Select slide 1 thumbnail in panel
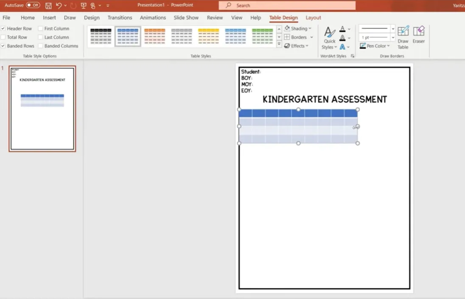The width and height of the screenshot is (465, 299). (x=42, y=109)
